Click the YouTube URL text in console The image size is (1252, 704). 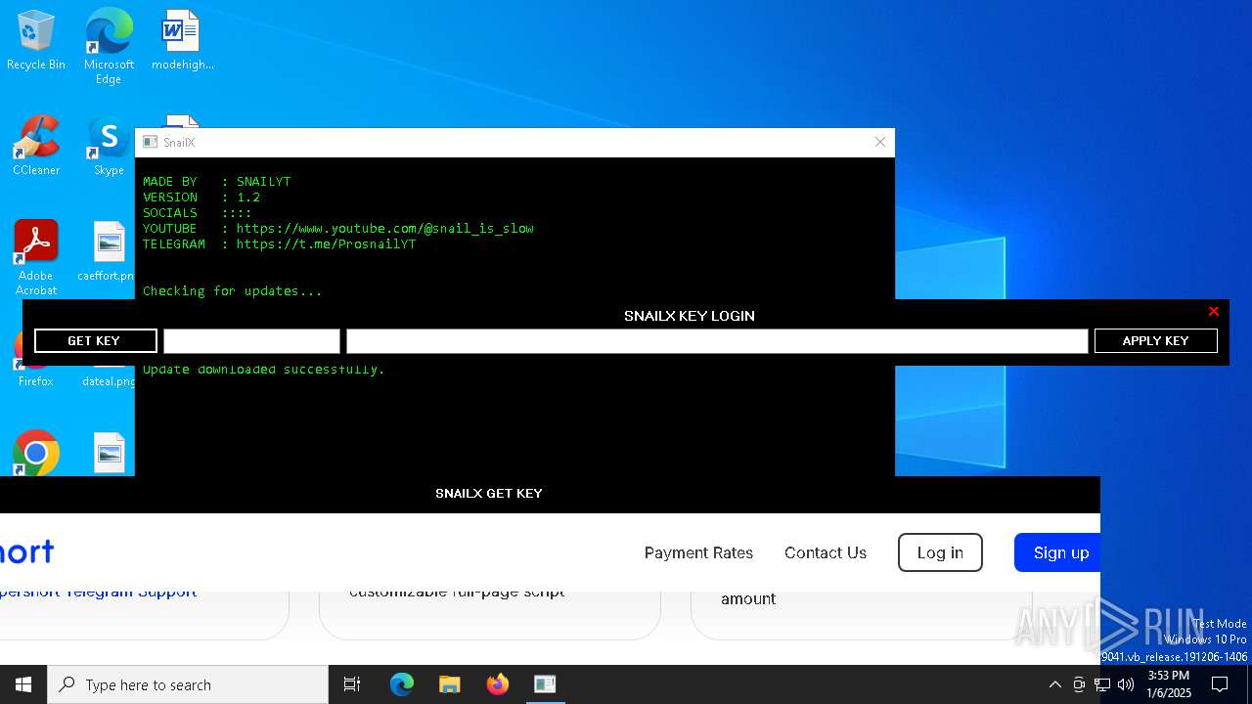point(384,228)
